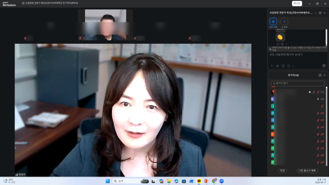Click recording indicator on first participant row

pyautogui.click(x=310, y=92)
